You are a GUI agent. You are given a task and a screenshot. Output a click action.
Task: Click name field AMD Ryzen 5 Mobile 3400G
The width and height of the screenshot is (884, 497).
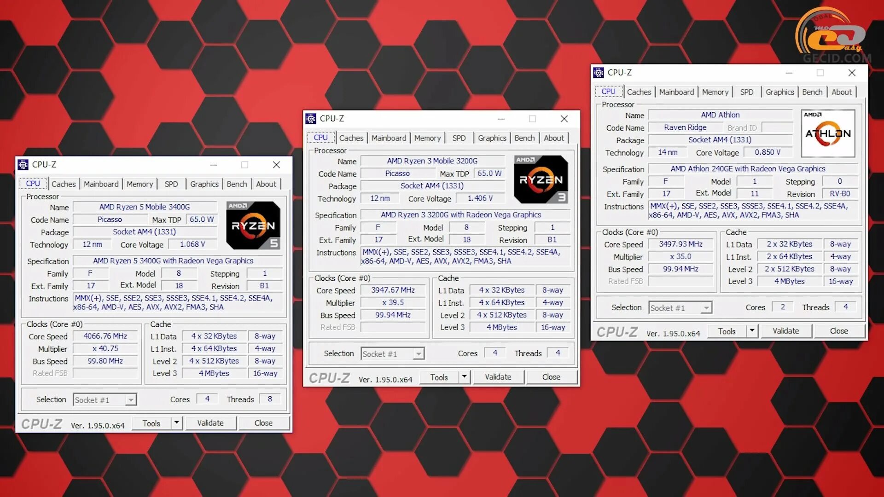pos(145,207)
